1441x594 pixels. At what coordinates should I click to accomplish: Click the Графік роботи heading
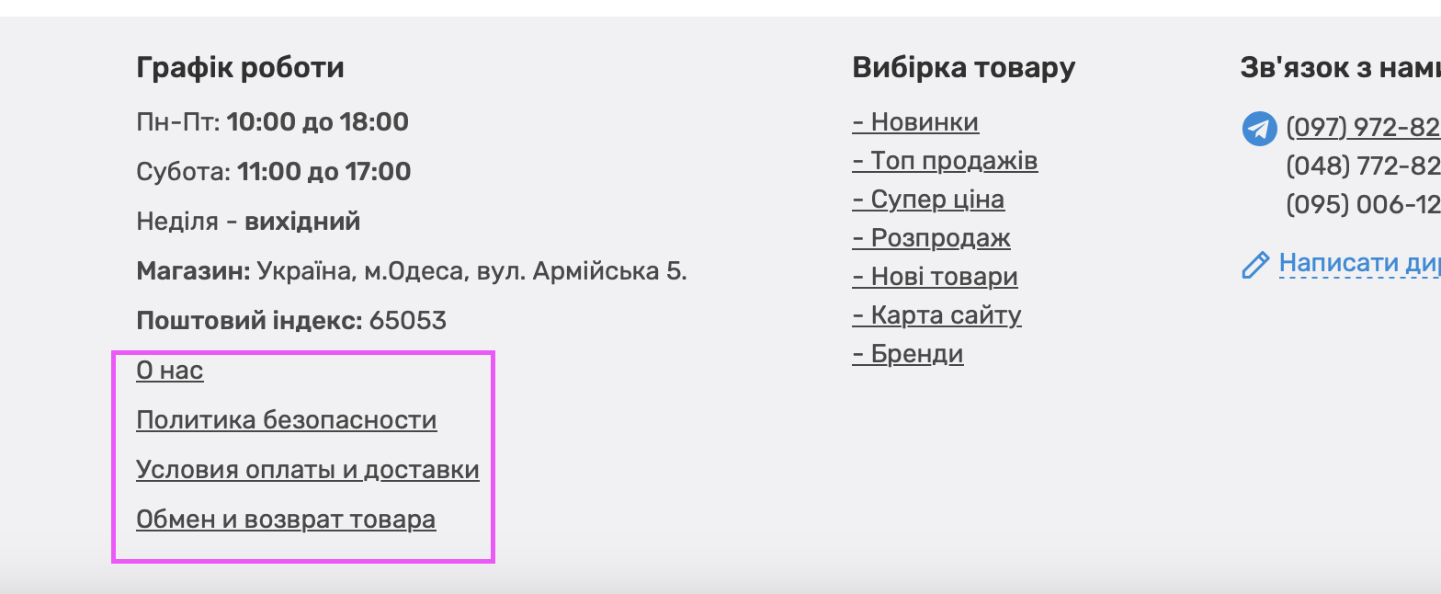240,67
